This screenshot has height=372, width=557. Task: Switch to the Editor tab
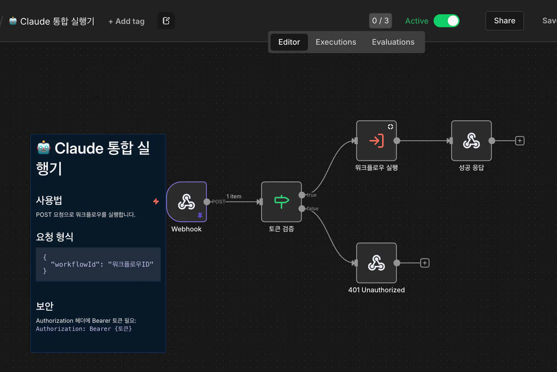tap(289, 42)
